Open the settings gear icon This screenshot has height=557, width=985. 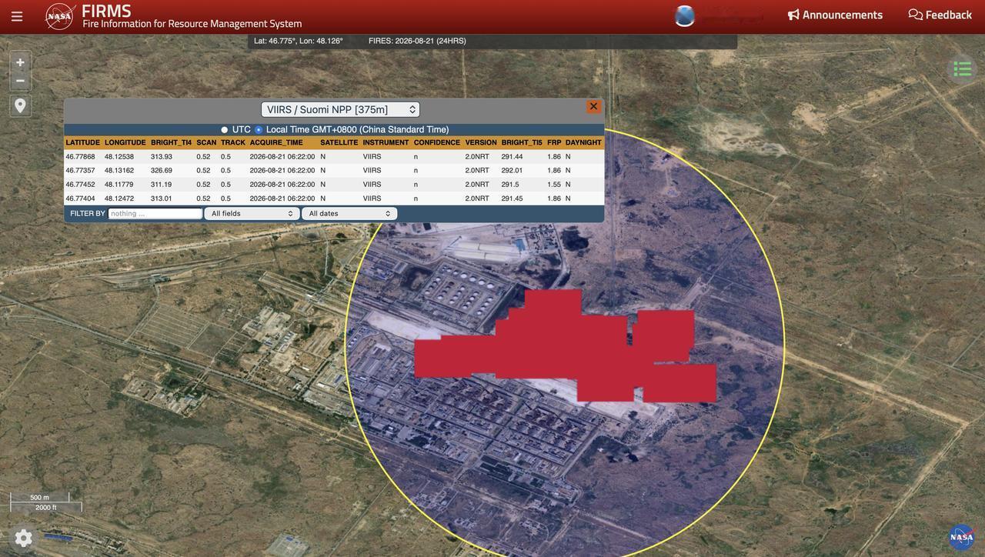[x=24, y=538]
